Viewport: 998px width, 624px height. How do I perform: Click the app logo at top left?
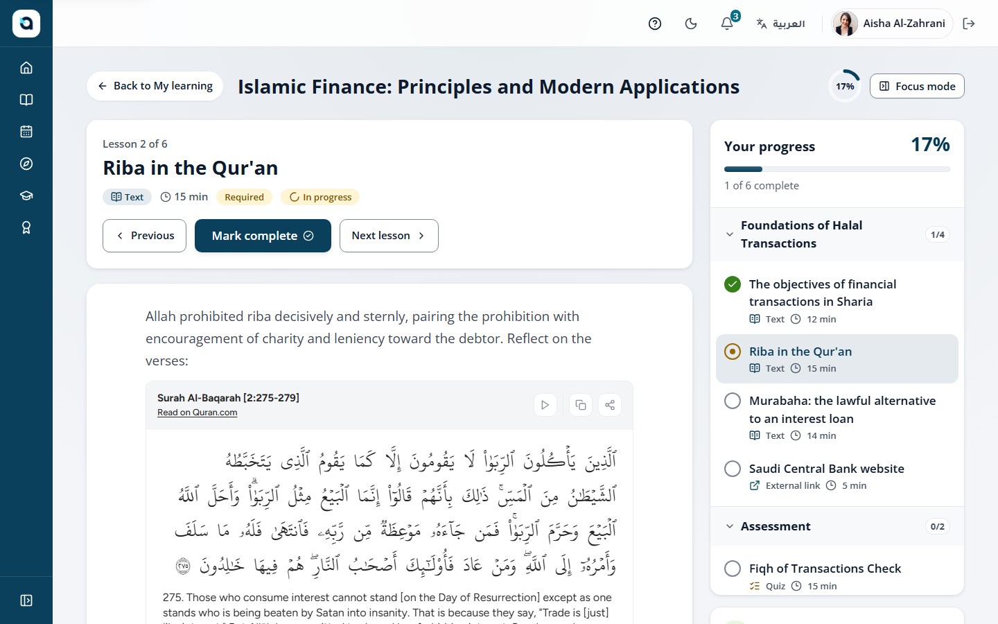(26, 24)
